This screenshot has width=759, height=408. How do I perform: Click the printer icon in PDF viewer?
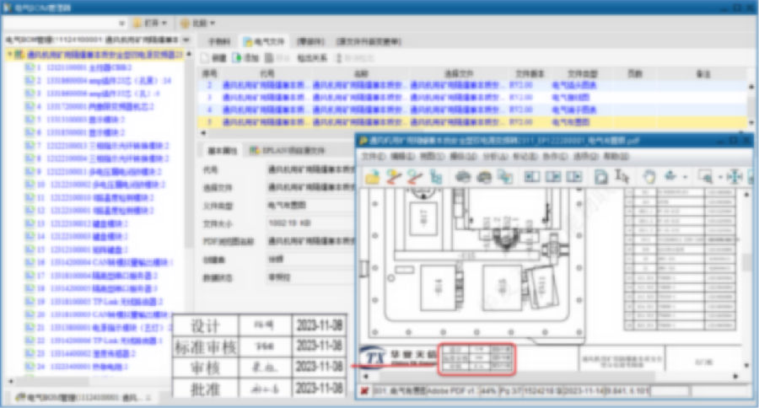pos(463,177)
